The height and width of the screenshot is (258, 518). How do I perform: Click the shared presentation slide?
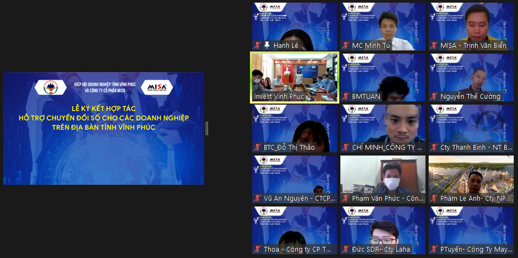pyautogui.click(x=104, y=128)
